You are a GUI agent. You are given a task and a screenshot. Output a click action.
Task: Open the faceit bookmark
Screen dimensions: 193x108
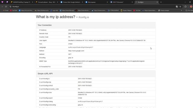83,10
